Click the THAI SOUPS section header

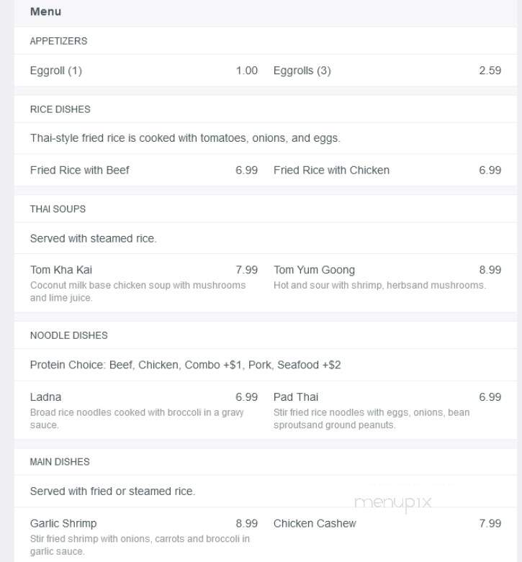point(58,209)
